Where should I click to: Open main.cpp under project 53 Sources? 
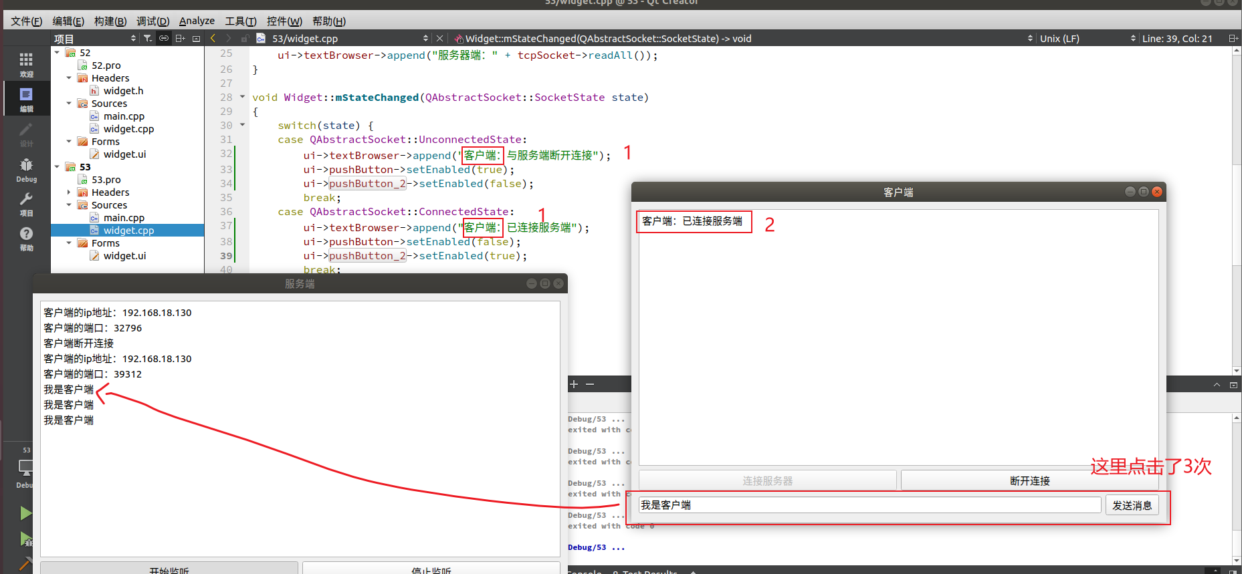[124, 218]
